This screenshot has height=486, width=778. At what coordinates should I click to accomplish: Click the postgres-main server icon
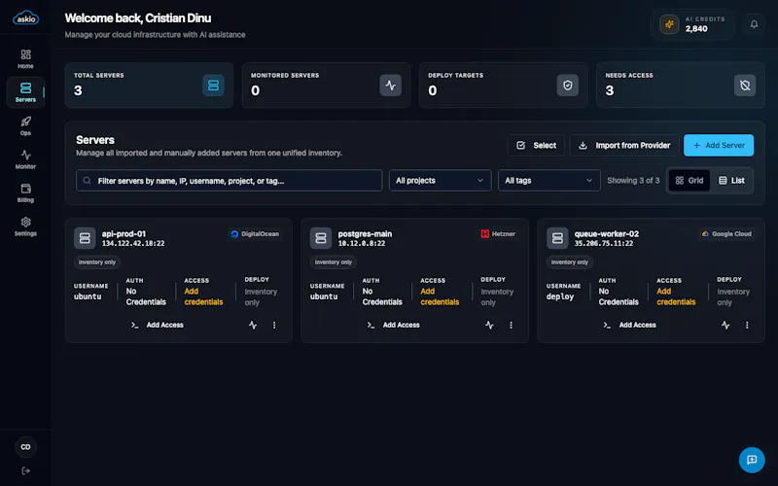[321, 238]
